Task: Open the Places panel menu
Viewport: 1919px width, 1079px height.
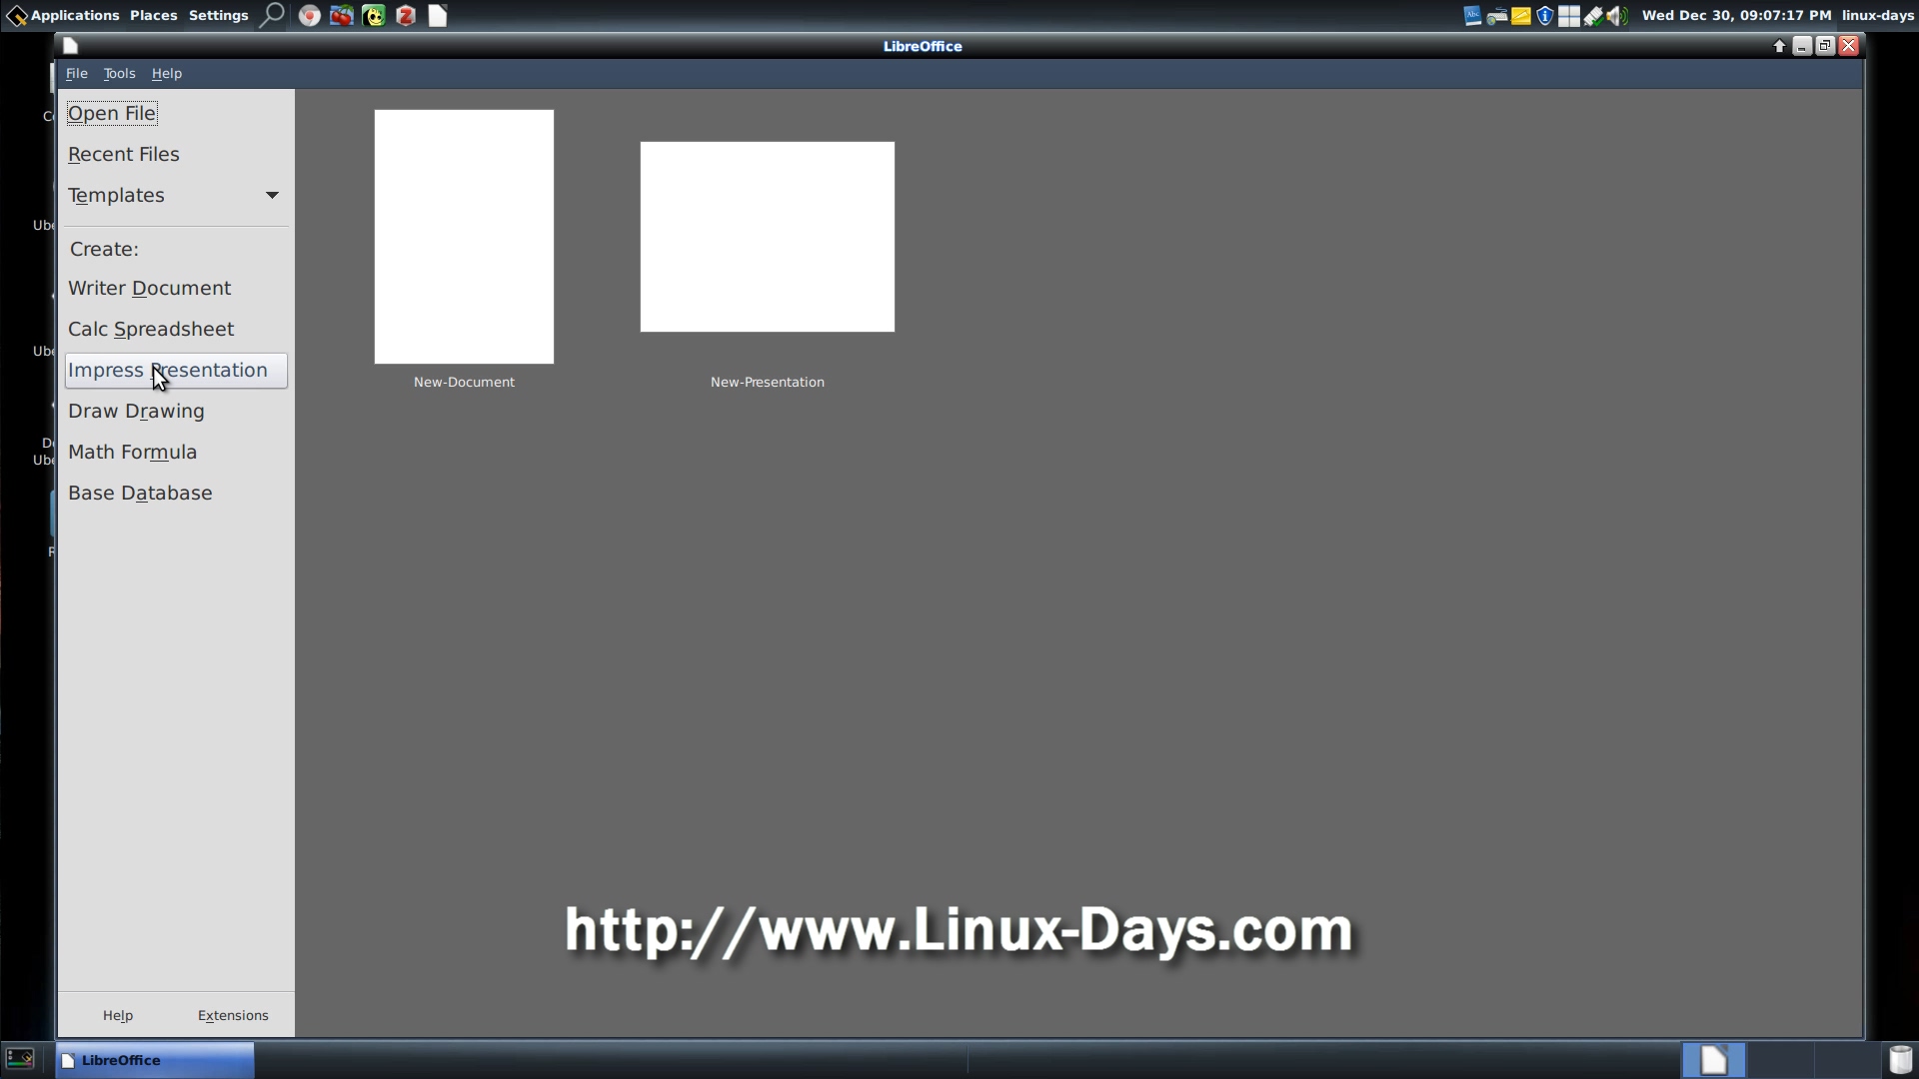Action: pos(153,15)
